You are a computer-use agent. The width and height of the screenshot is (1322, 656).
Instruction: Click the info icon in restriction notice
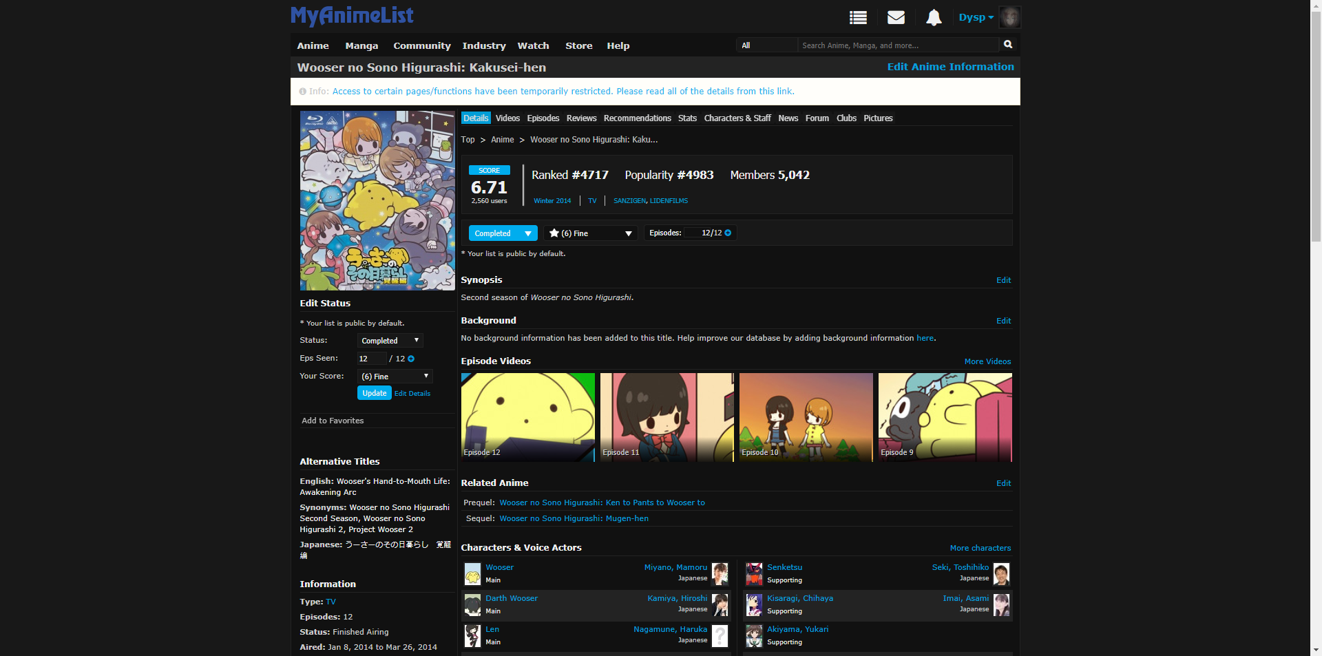(x=302, y=92)
